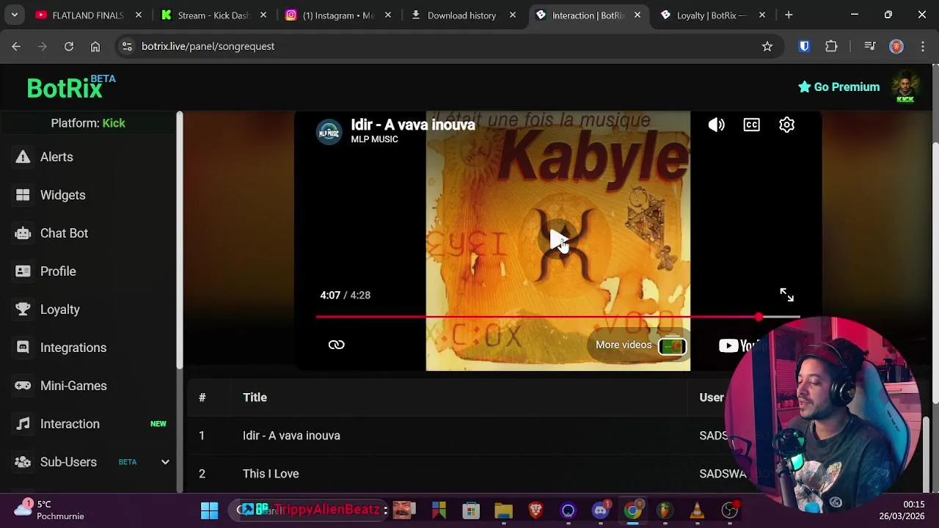Click the Go Premium link
The width and height of the screenshot is (939, 528).
coord(838,87)
